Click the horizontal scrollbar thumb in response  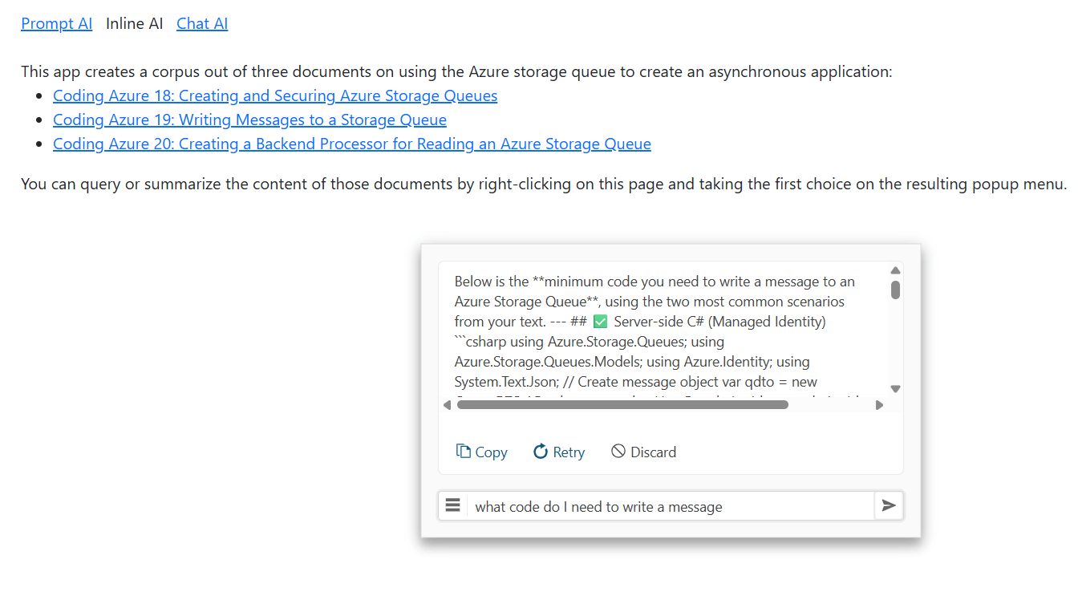click(x=622, y=405)
